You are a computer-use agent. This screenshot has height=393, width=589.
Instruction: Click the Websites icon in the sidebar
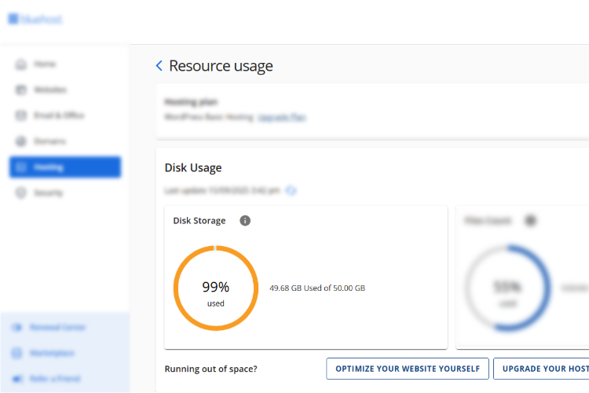tap(21, 90)
